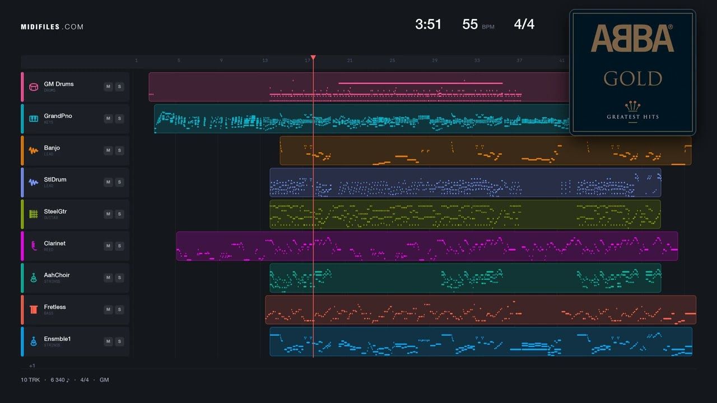717x403 pixels.
Task: Select the "Fretless" track name
Action: click(55, 307)
